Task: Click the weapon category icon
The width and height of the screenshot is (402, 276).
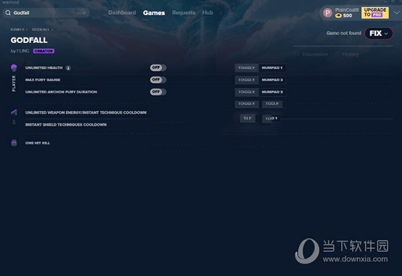Action: (x=14, y=113)
